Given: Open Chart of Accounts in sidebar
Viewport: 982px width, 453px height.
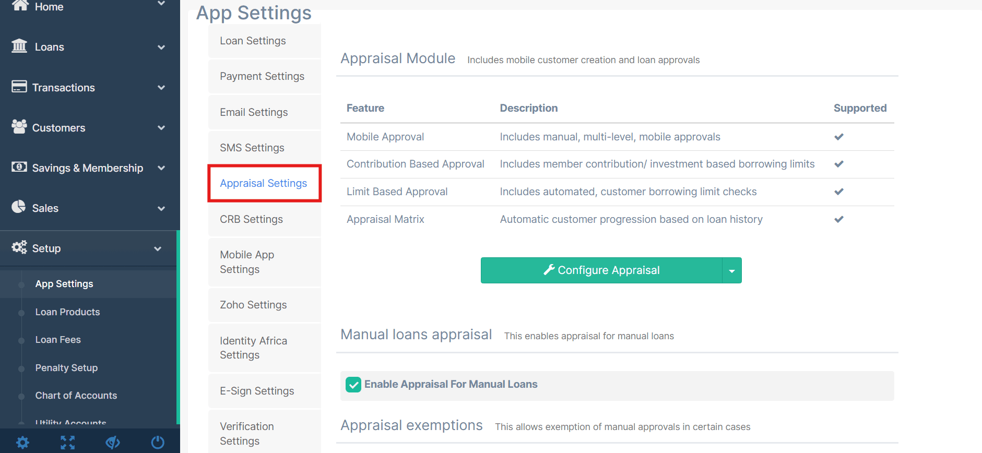Looking at the screenshot, I should point(76,396).
